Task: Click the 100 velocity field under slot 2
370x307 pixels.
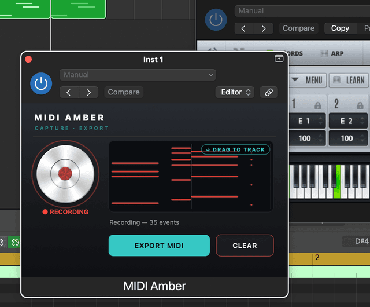Action: (348, 138)
